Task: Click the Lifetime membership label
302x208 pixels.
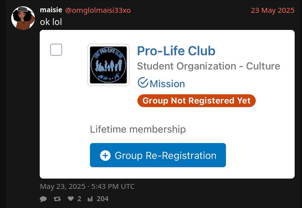Action: (138, 130)
